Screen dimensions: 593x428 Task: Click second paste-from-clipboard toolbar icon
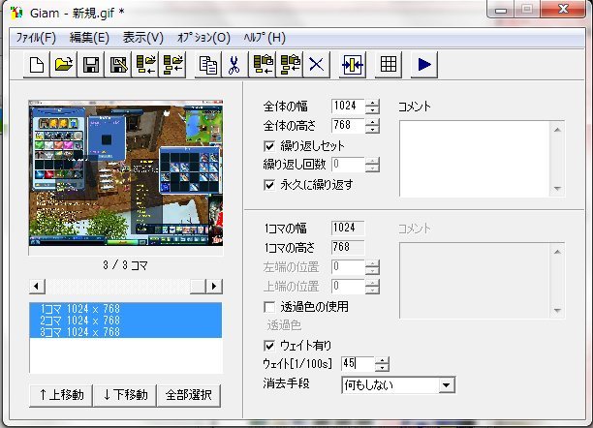coord(290,65)
